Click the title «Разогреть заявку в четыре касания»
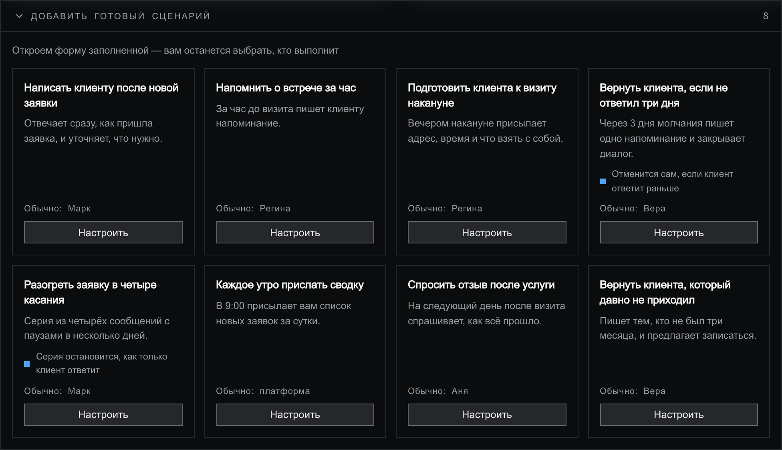782x450 pixels. coord(90,292)
